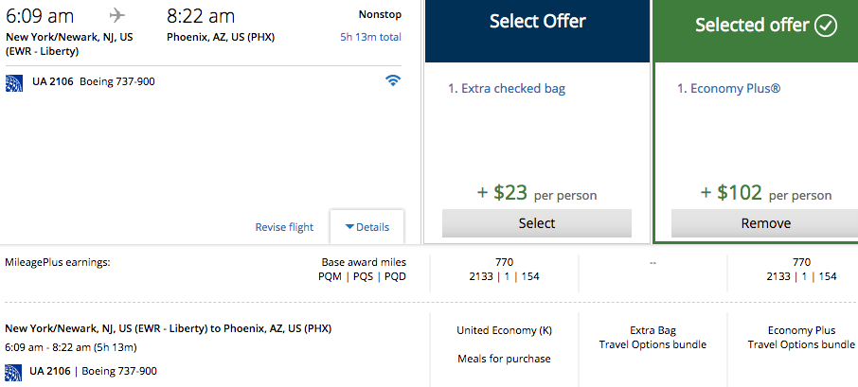Image resolution: width=858 pixels, height=387 pixels.
Task: Click the checkmark circle on Selected offer
Action: pos(826,26)
